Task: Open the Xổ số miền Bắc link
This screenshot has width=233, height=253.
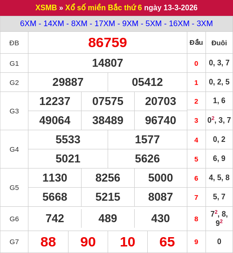Action: tap(94, 7)
